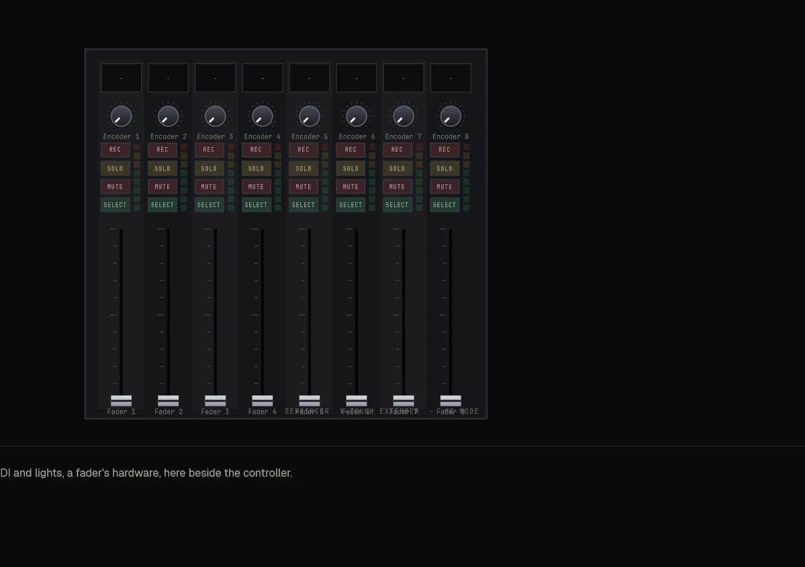Solo channel 1
The image size is (805, 567).
(x=115, y=169)
